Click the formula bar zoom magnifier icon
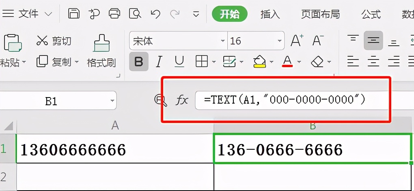The height and width of the screenshot is (191, 414). (x=161, y=101)
